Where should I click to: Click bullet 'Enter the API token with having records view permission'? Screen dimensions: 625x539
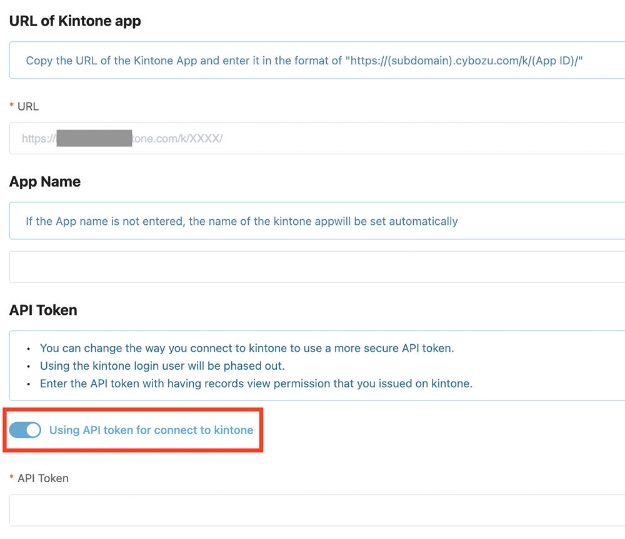click(256, 383)
